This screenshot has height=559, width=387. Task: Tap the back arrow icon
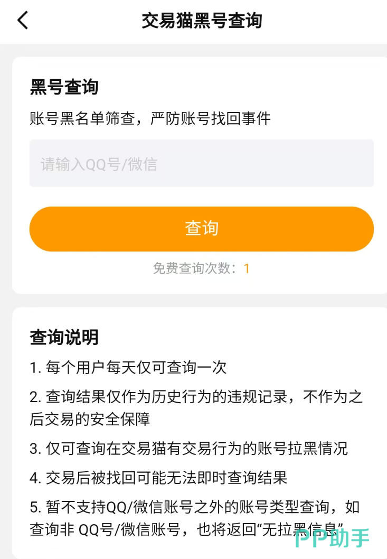click(22, 21)
